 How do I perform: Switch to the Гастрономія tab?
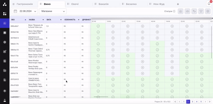(x=23, y=4)
